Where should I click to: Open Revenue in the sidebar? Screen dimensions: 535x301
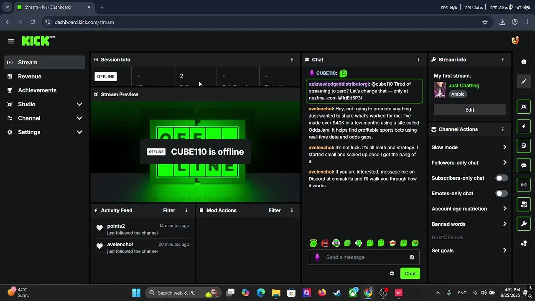pyautogui.click(x=44, y=77)
